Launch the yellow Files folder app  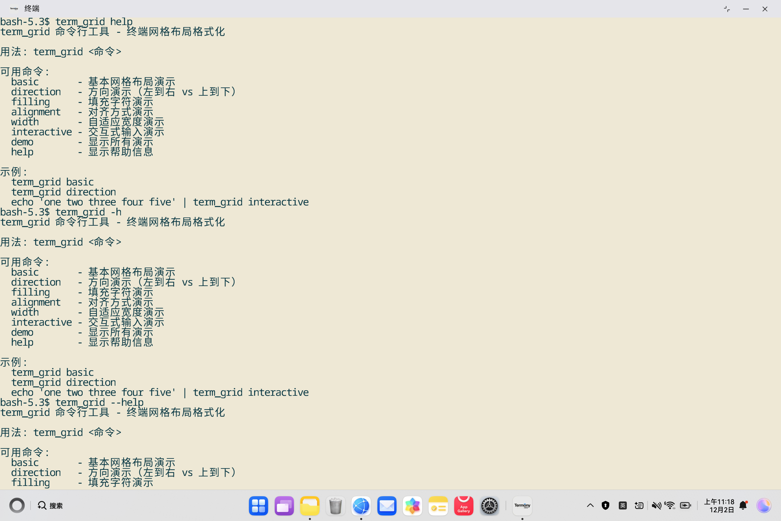310,506
